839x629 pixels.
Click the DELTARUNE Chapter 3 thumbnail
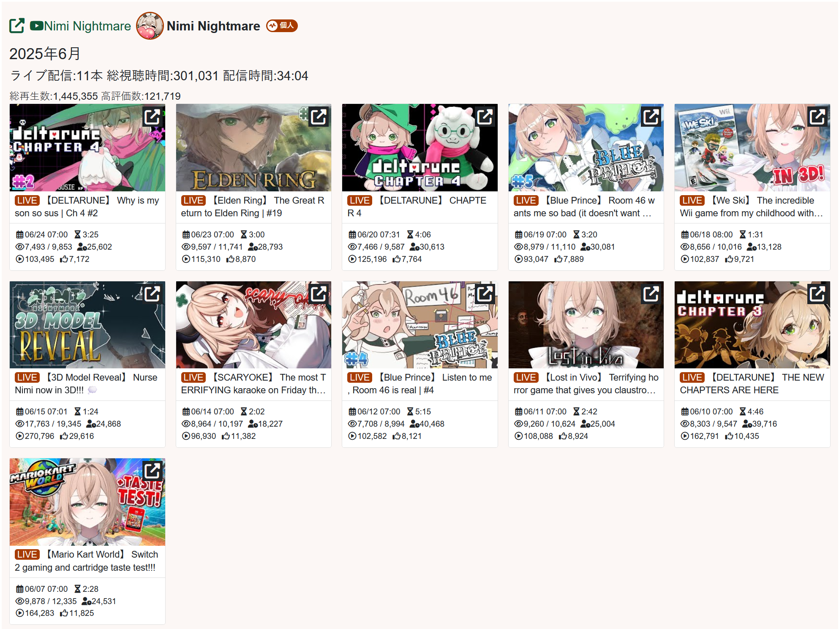coord(752,325)
